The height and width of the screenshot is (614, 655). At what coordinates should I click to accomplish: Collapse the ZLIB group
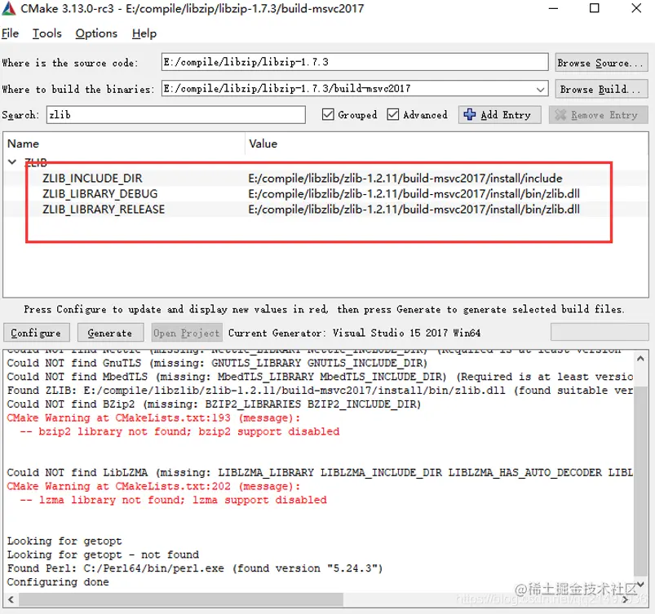(x=12, y=162)
